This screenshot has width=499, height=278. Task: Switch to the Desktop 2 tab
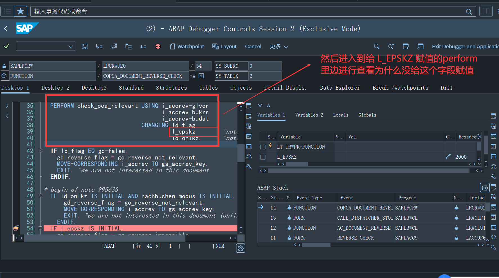coord(55,88)
